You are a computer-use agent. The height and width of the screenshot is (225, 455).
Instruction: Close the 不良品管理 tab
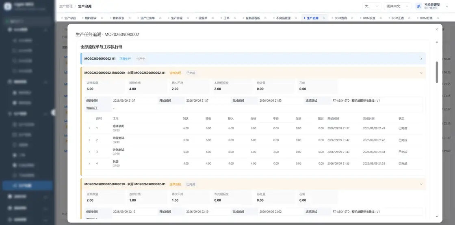point(296,18)
